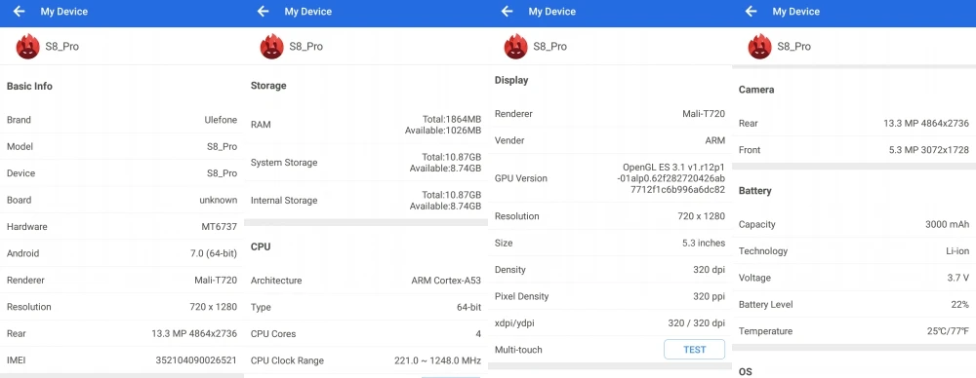Click My Device title on Basic Info screen
The height and width of the screenshot is (378, 976).
(x=64, y=11)
